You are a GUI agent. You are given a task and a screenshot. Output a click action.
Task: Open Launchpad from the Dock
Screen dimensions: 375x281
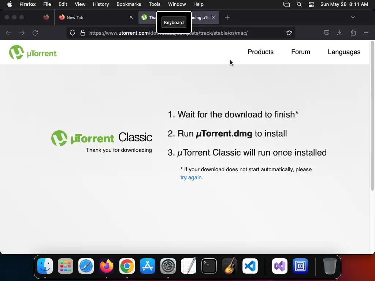tap(66, 266)
